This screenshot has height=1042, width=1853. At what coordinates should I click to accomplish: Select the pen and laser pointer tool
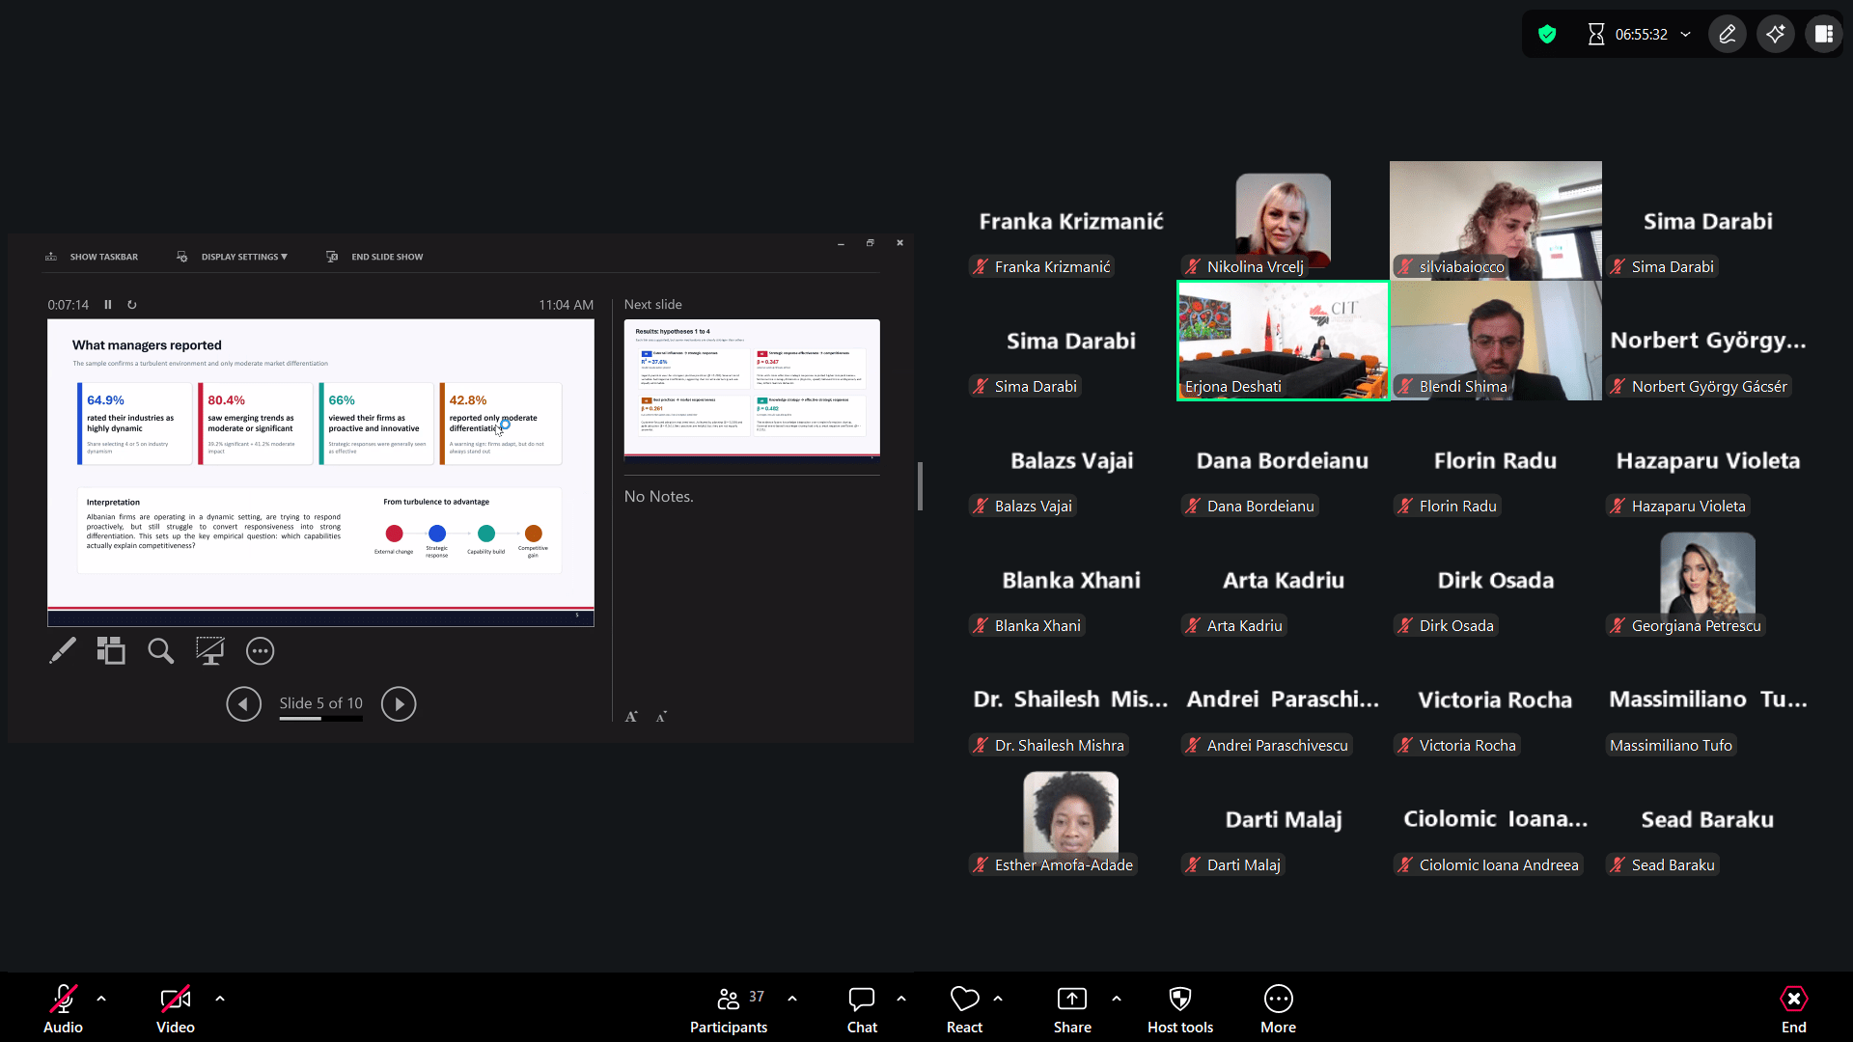coord(63,651)
